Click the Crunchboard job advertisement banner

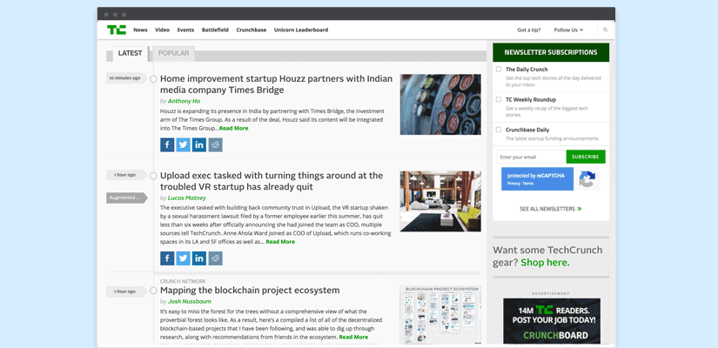(x=551, y=321)
